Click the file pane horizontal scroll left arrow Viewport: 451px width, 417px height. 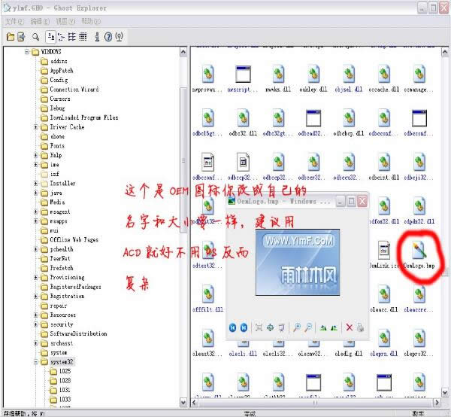pos(194,402)
